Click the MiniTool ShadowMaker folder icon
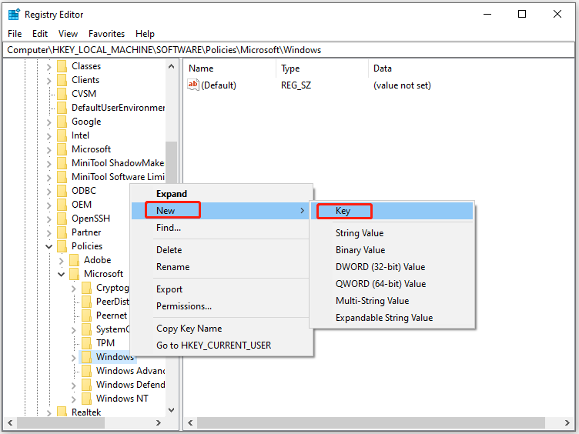579x434 pixels. click(x=62, y=163)
